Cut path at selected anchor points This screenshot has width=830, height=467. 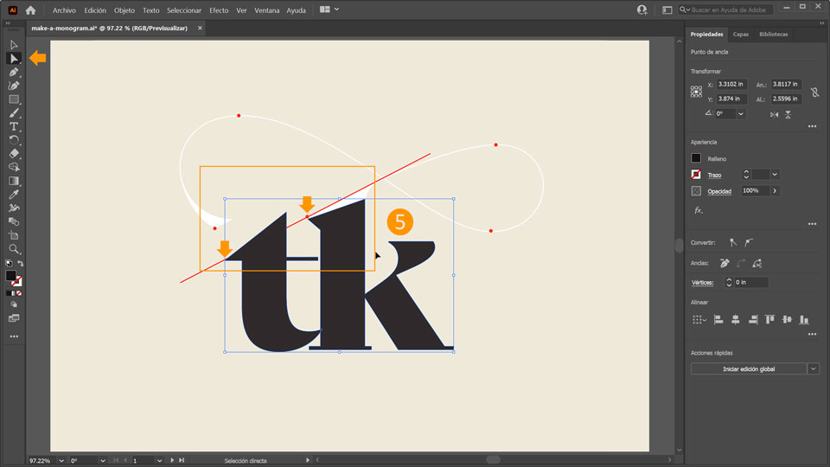click(757, 263)
